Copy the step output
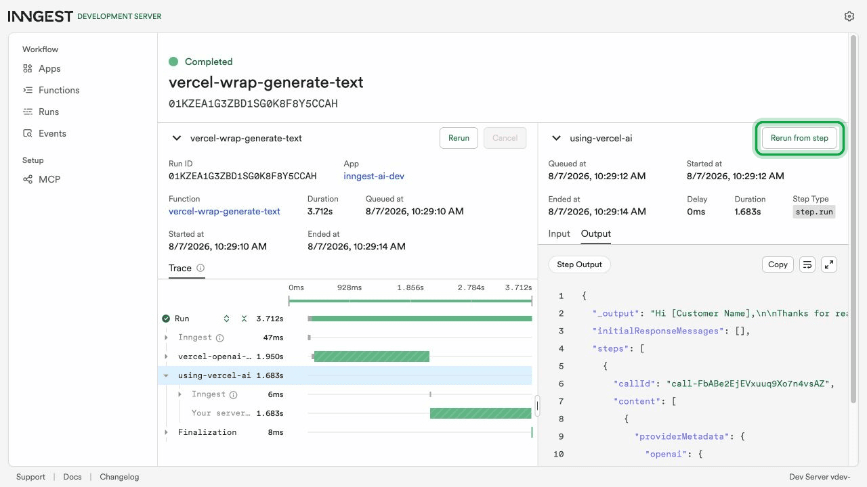Viewport: 867px width, 487px height. [x=778, y=264]
